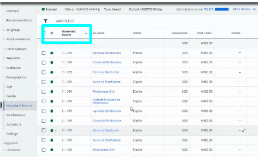Screen dimensions: 258x157
Task: Tick the checkbox for the Curso de Meditacion 11-20% row
Action: [x=44, y=72]
